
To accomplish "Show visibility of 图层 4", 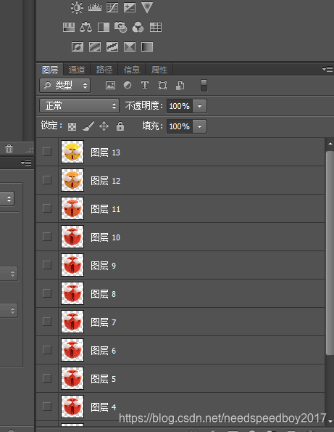I will click(47, 407).
